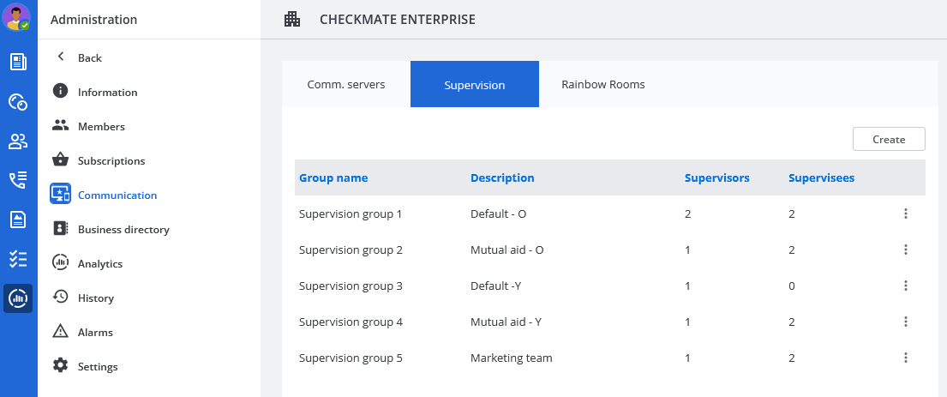Open Settings in the Administration menu
This screenshot has width=947, height=397.
(97, 366)
